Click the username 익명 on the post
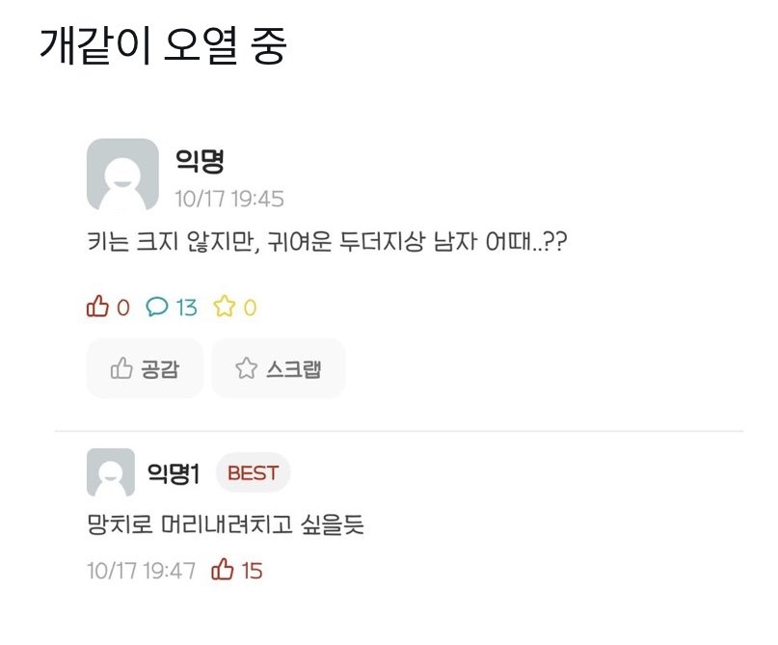The width and height of the screenshot is (778, 645). (x=198, y=163)
